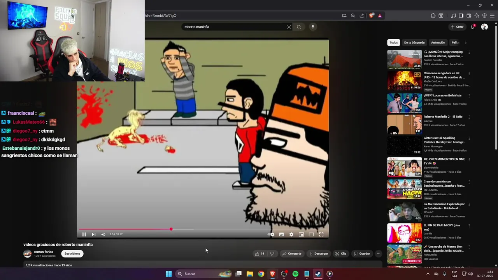Open the YouTube account avatar menu

484,27
